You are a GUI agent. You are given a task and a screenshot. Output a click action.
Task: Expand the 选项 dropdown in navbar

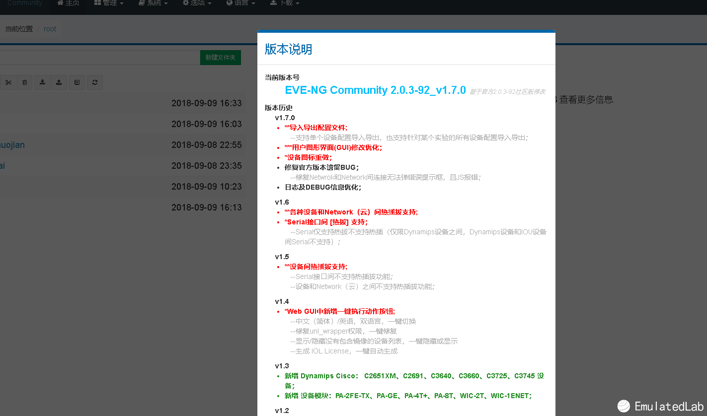tap(197, 3)
